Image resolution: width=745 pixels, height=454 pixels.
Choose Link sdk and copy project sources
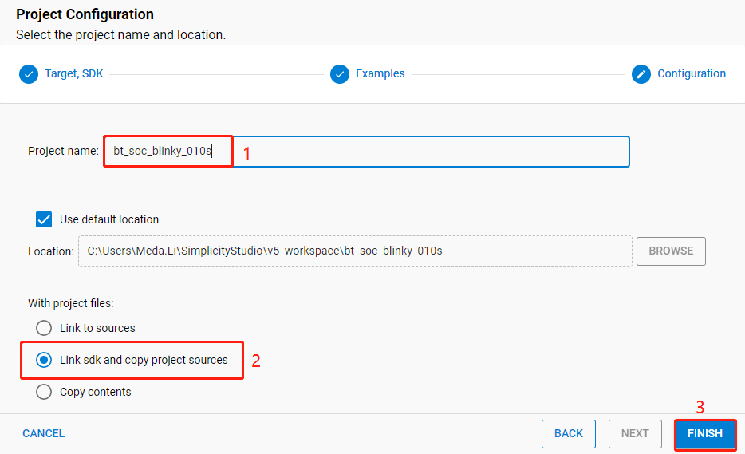(45, 360)
